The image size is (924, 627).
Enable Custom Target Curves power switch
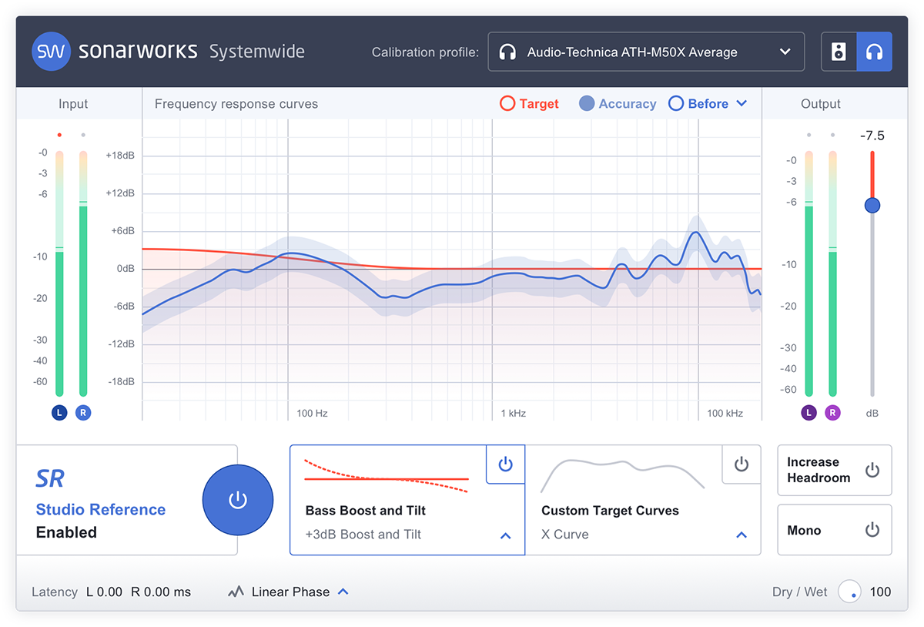click(741, 464)
